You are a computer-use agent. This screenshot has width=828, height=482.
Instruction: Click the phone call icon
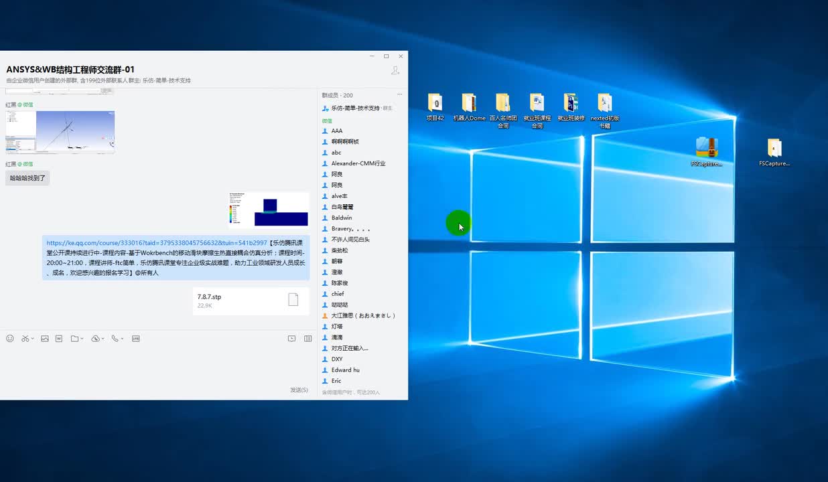click(x=115, y=339)
